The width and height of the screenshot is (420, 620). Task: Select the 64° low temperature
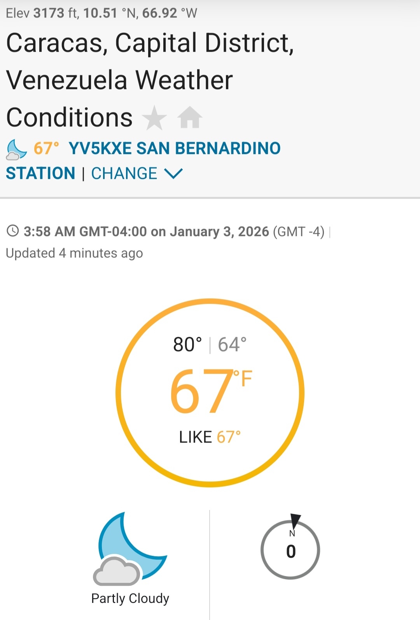232,345
